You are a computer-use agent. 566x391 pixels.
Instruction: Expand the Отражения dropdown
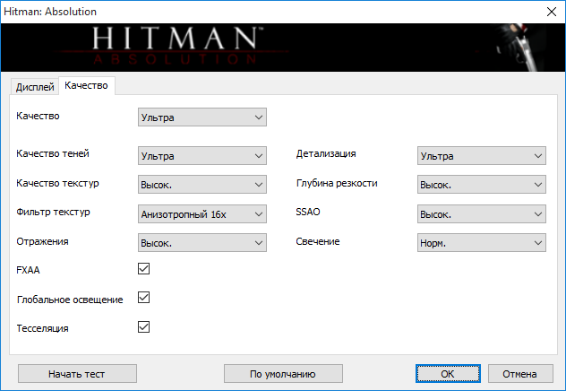tap(202, 243)
